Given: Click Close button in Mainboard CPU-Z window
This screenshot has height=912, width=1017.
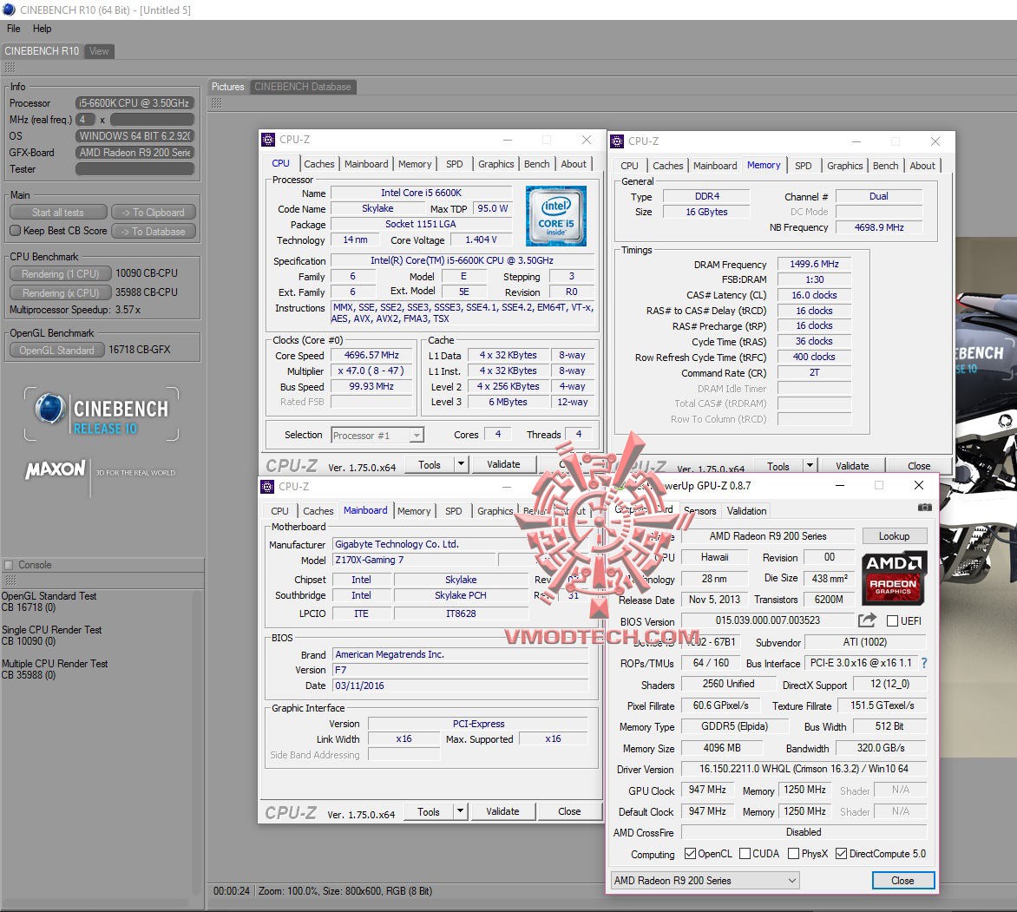Looking at the screenshot, I should (569, 810).
